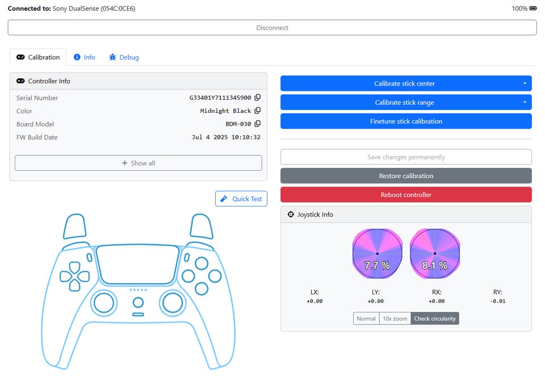Click the right analog stick on controller diagram
The width and height of the screenshot is (545, 392).
[x=173, y=303]
